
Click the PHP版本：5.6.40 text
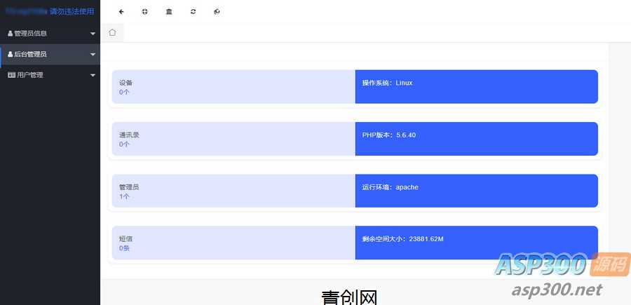point(388,135)
